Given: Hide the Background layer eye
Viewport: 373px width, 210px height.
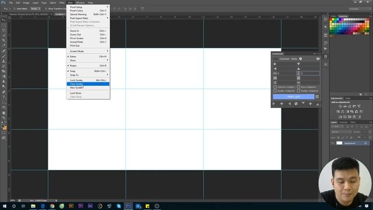Looking at the screenshot, I should (x=333, y=143).
